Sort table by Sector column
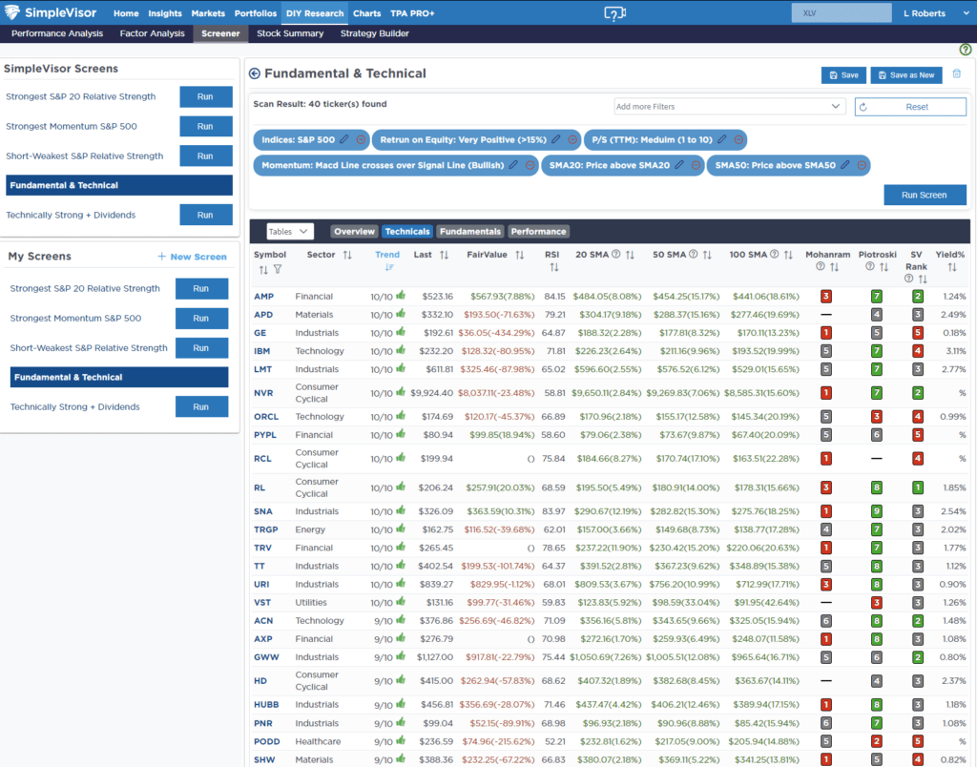The height and width of the screenshot is (767, 977). click(x=347, y=255)
